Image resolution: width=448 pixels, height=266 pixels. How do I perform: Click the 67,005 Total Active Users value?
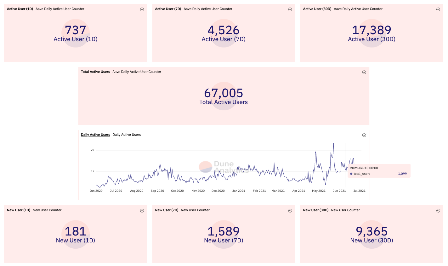224,93
